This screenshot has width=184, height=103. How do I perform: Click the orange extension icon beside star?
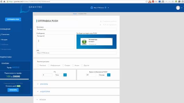coord(149,2)
